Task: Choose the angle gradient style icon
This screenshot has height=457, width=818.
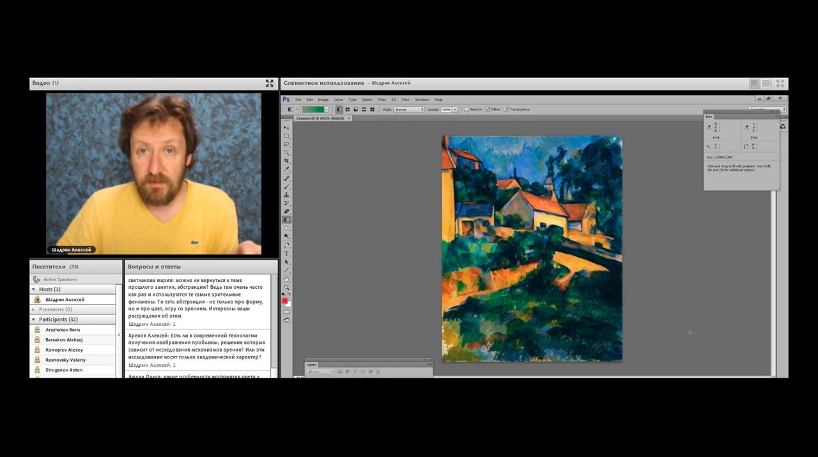Action: coord(355,109)
